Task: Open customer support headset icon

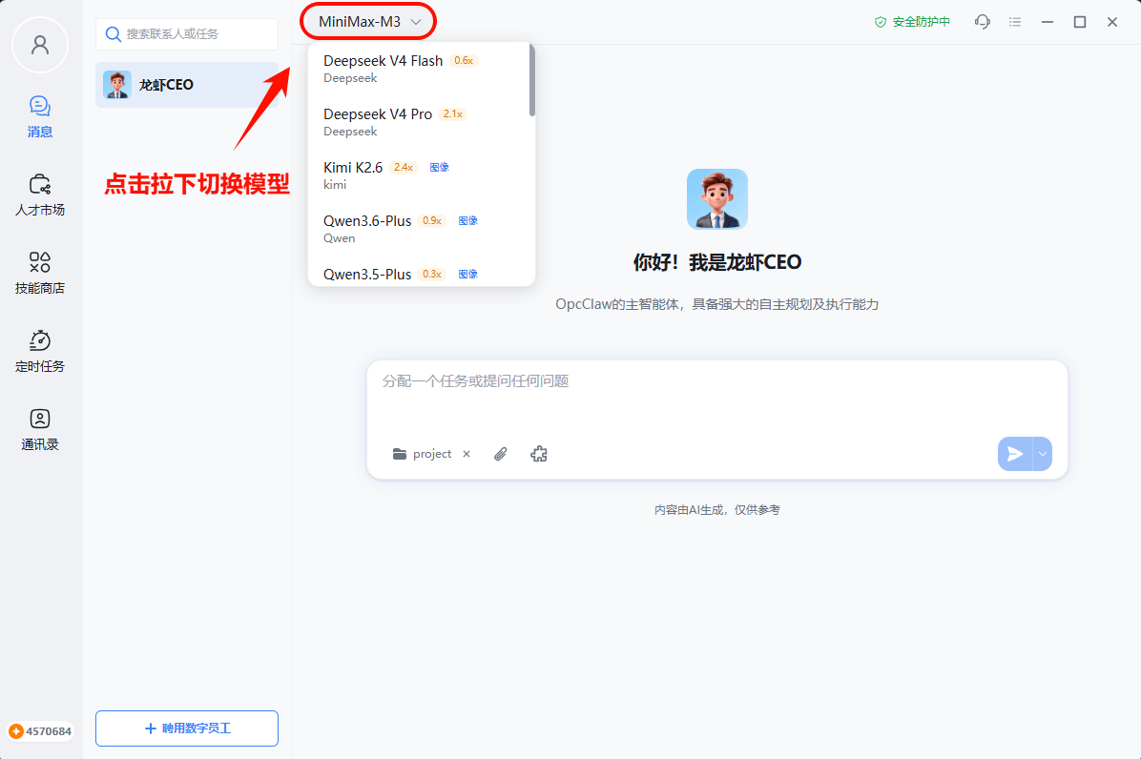Action: click(x=983, y=22)
